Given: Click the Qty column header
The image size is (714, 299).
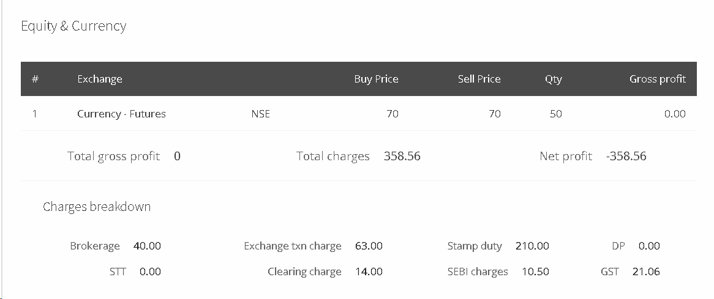Looking at the screenshot, I should coord(554,79).
